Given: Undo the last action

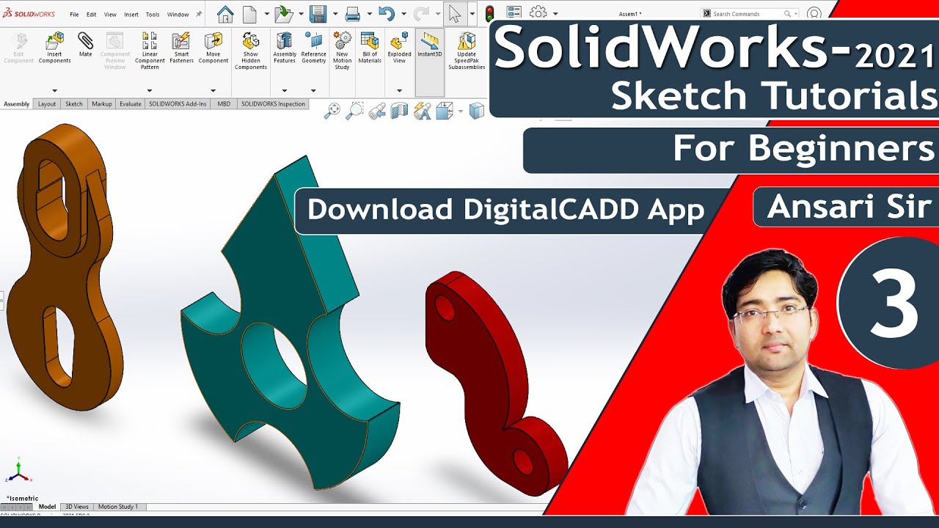Looking at the screenshot, I should point(387,14).
